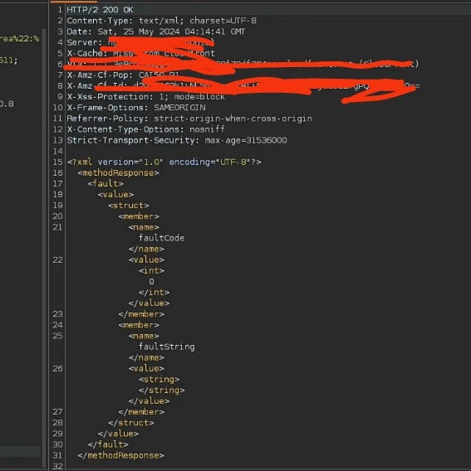Image resolution: width=471 pixels, height=471 pixels.
Task: Select strict-origin-when-cross-origin value
Action: 233,119
